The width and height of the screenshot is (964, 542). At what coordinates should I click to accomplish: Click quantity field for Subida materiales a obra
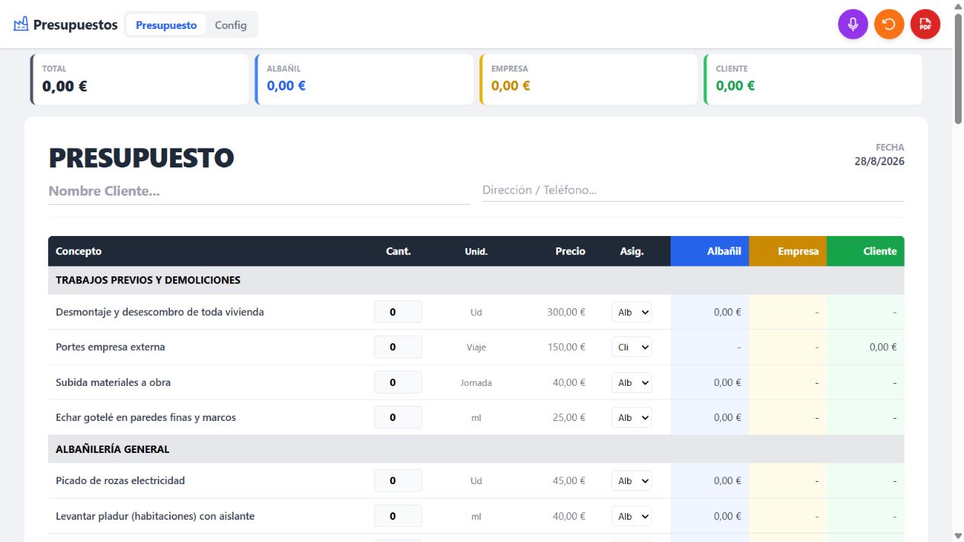[398, 382]
